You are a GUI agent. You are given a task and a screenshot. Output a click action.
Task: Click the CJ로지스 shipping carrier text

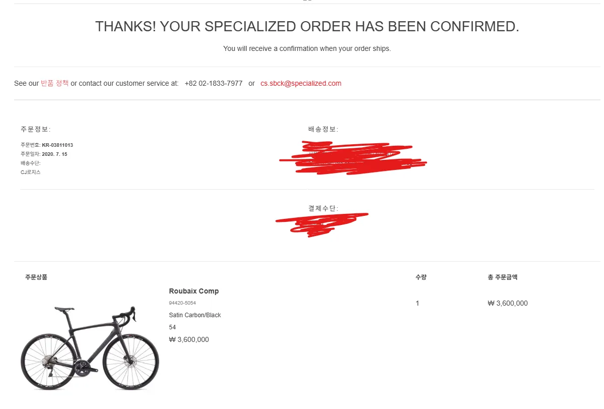coord(30,172)
